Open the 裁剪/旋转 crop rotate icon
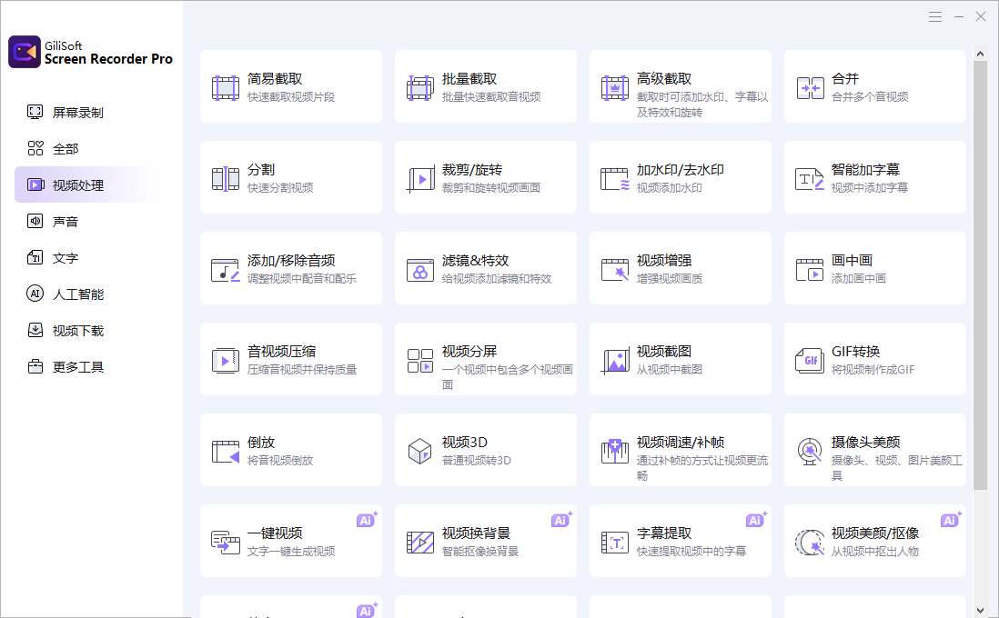 coord(420,179)
